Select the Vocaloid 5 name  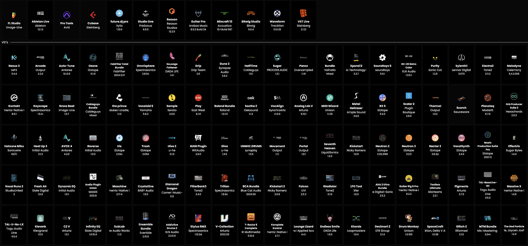pyautogui.click(x=146, y=106)
